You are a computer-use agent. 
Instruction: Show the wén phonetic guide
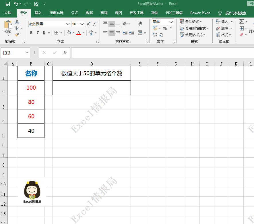click(91, 33)
